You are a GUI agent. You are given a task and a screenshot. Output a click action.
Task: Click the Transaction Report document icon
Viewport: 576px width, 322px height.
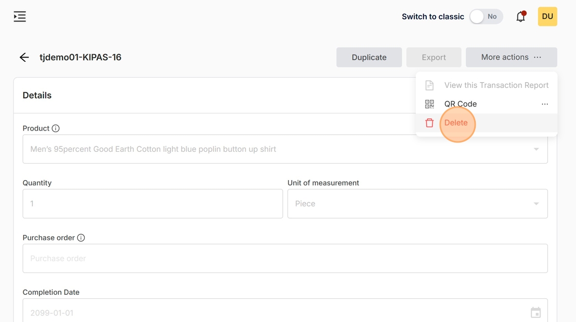429,85
